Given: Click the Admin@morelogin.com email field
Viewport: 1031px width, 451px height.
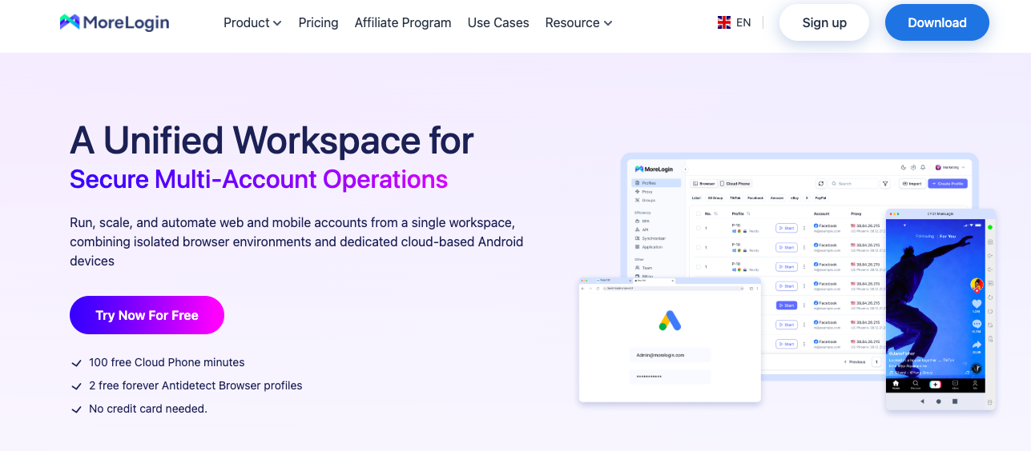Looking at the screenshot, I should pos(670,355).
